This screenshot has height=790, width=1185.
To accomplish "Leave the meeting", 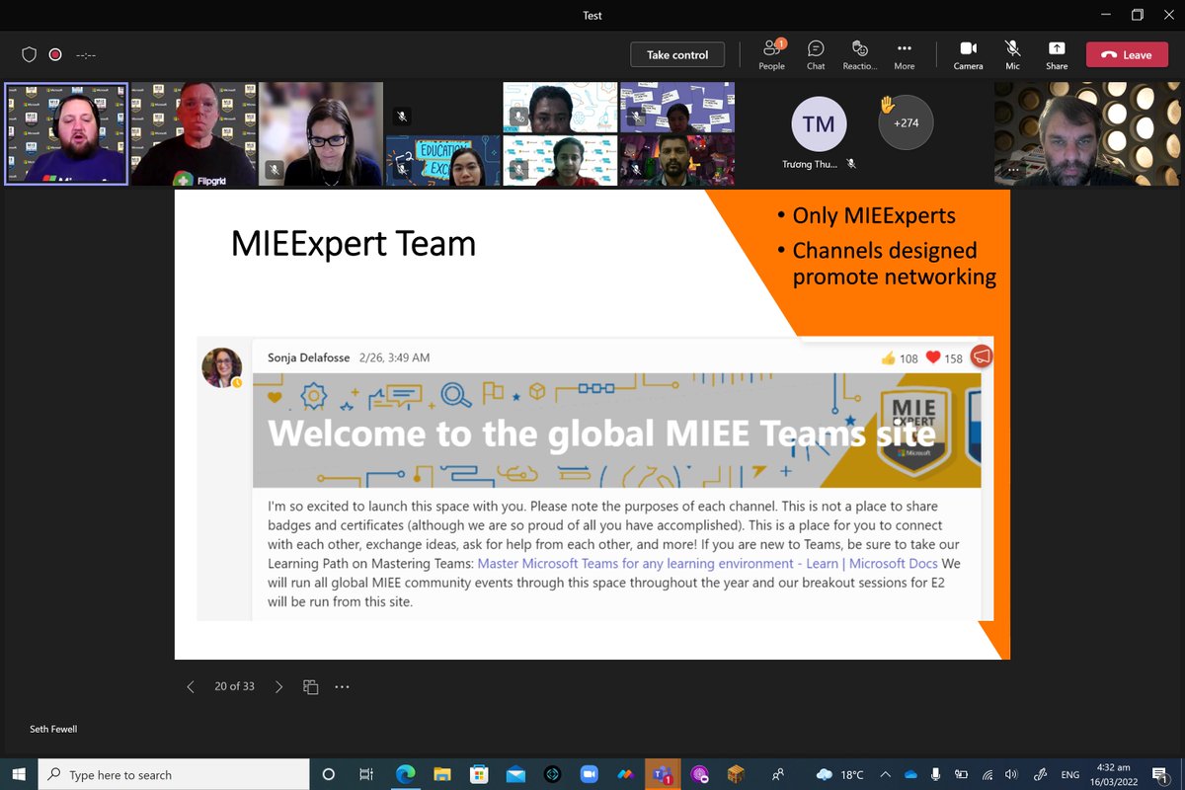I will pos(1127,55).
